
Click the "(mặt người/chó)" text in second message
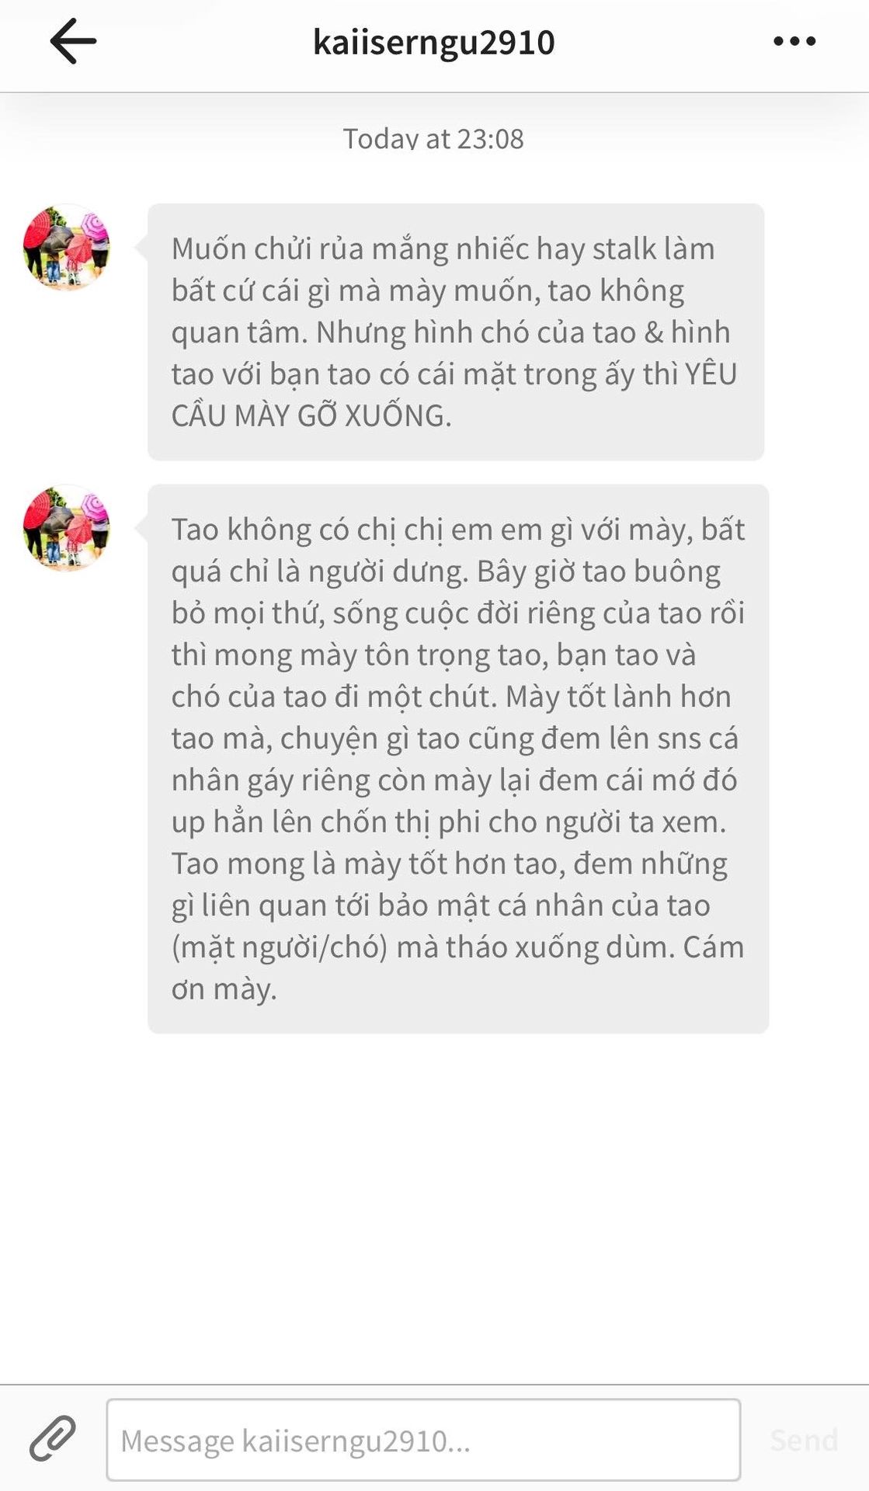pyautogui.click(x=280, y=947)
